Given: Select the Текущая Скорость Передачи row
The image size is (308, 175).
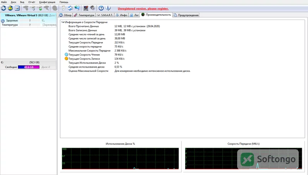Looking at the screenshot, I should [x=97, y=43].
